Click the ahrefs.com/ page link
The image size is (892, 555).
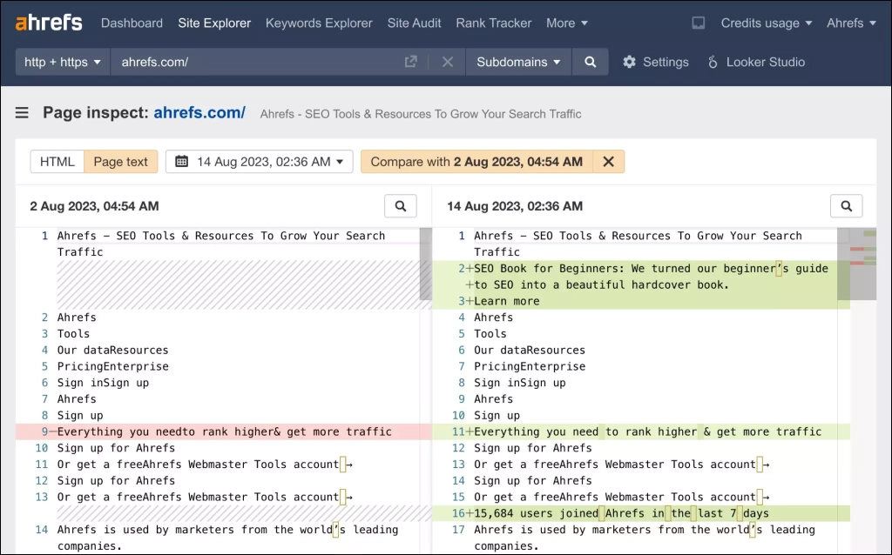pyautogui.click(x=199, y=112)
